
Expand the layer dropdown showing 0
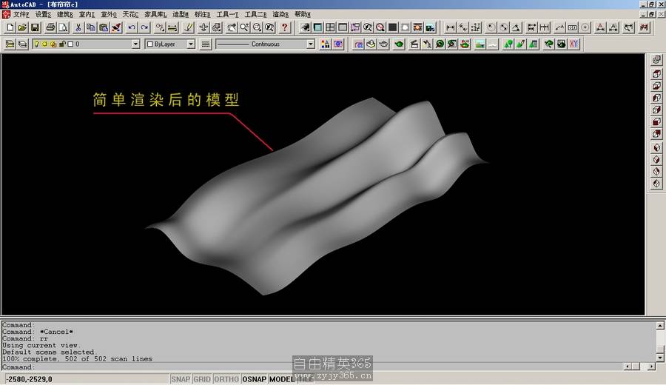click(x=135, y=44)
